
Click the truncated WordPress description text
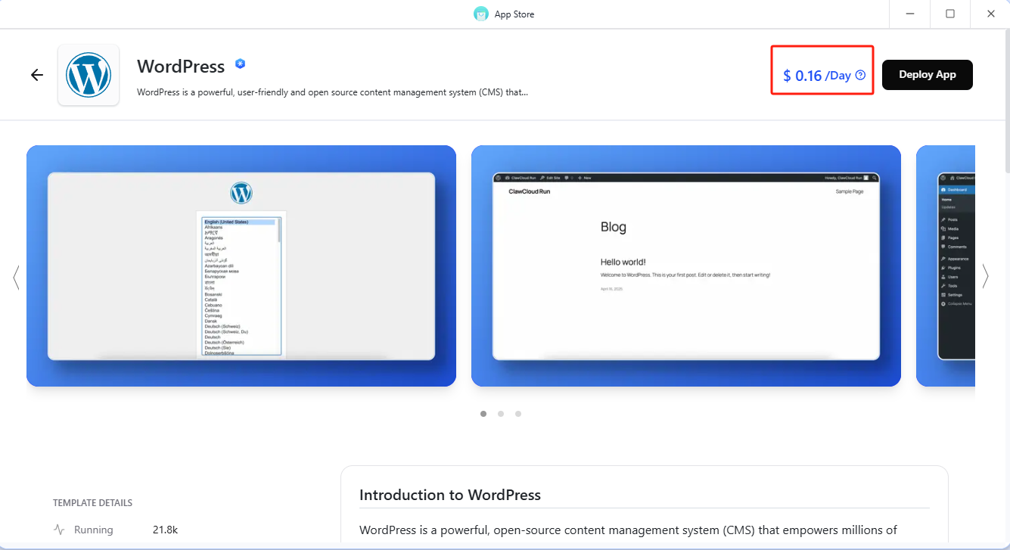pos(332,92)
